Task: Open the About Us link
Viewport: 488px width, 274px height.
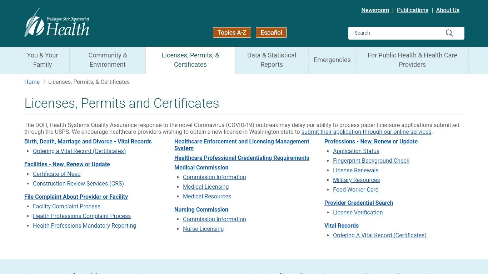Action: click(448, 10)
